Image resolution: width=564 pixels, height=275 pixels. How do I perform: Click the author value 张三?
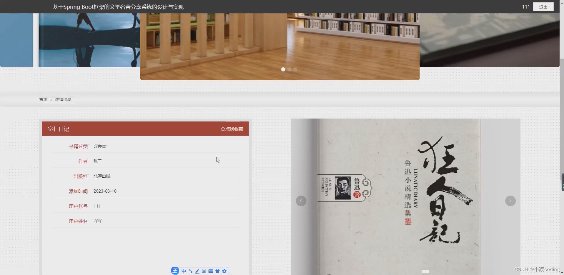98,161
